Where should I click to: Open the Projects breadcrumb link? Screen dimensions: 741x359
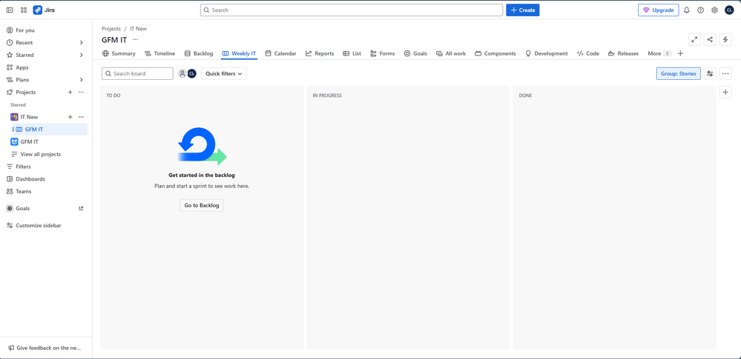pyautogui.click(x=111, y=29)
